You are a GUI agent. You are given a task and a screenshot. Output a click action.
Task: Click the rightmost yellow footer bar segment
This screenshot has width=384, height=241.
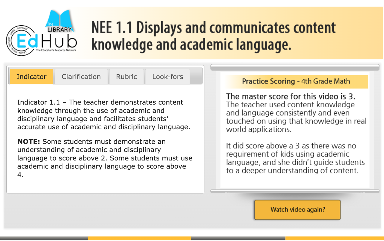click(334, 238)
